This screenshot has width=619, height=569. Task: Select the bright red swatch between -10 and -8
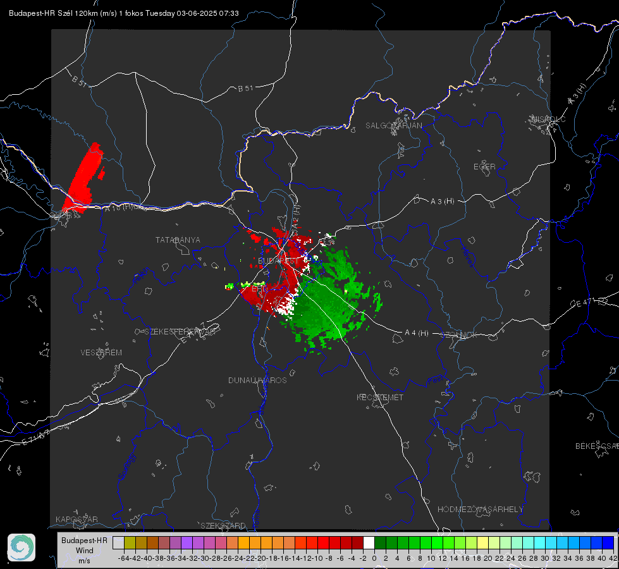tap(323, 543)
